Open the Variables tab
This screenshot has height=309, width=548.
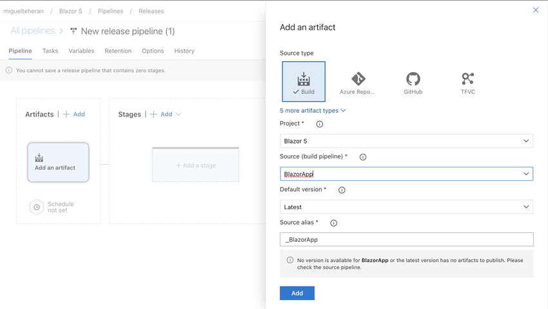pyautogui.click(x=81, y=51)
